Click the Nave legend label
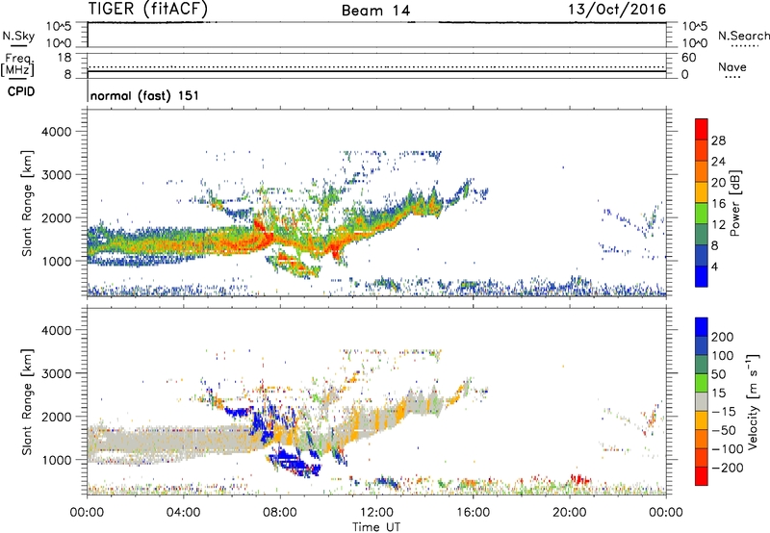Viewport: 770px width, 533px height. (732, 66)
